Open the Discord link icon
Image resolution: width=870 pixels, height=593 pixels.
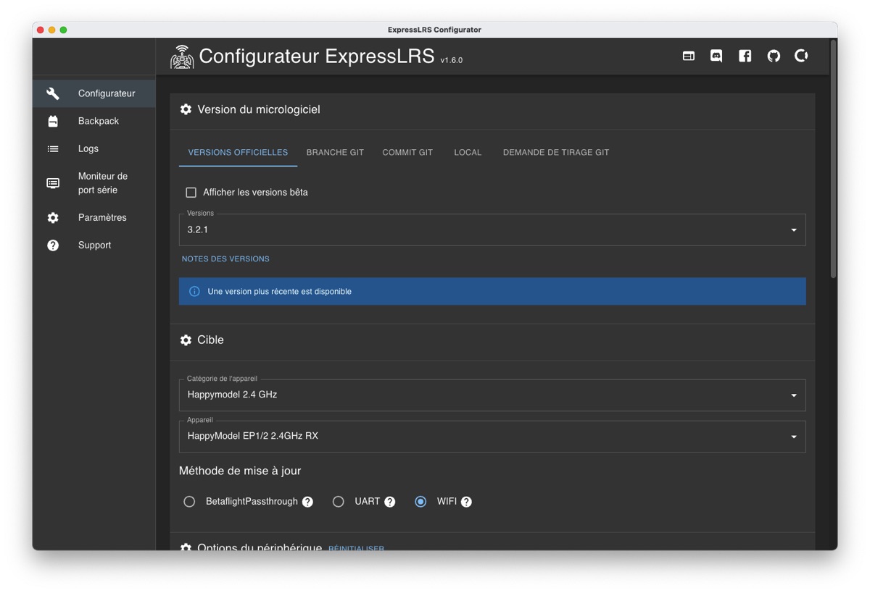[716, 56]
